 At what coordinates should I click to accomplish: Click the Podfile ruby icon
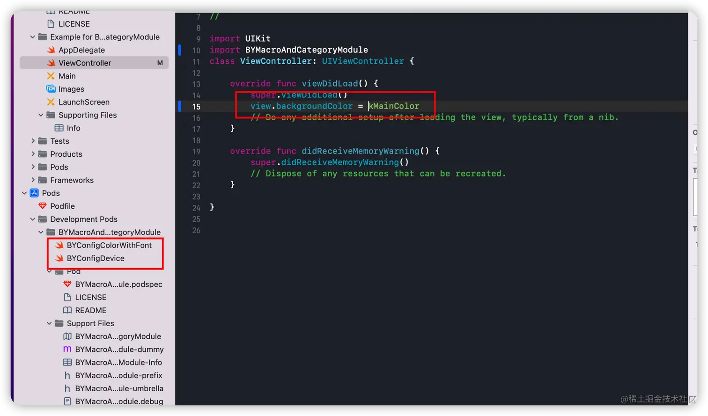[x=43, y=206]
